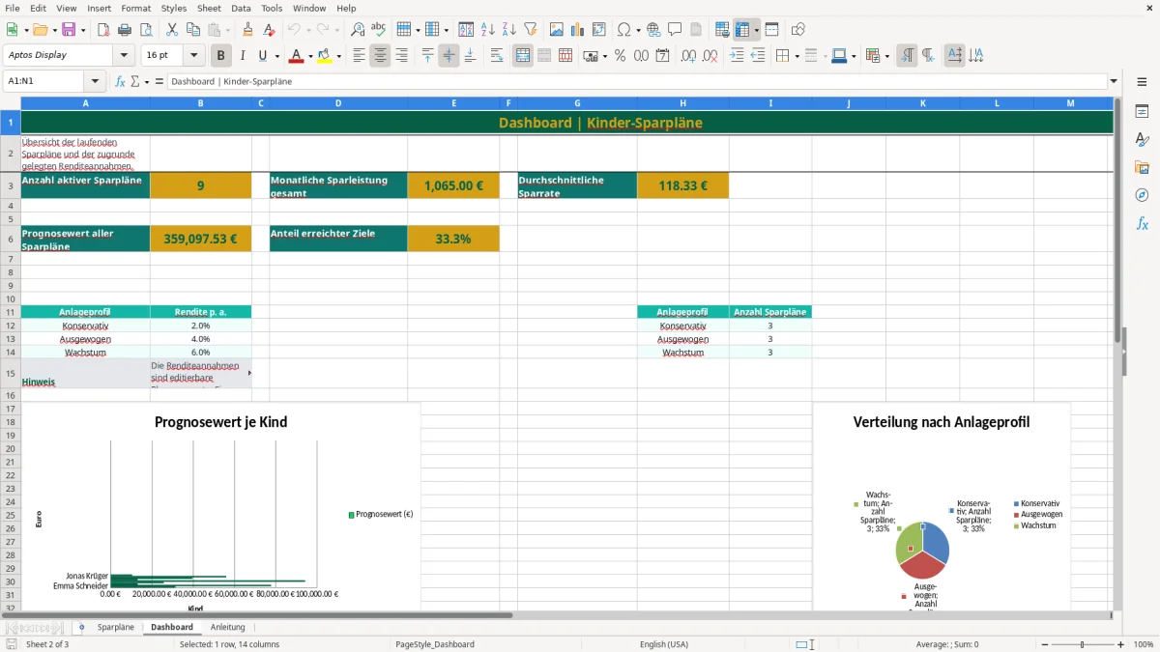Select the Clone Formatting paintbrush
The image size is (1160, 652).
pyautogui.click(x=247, y=30)
